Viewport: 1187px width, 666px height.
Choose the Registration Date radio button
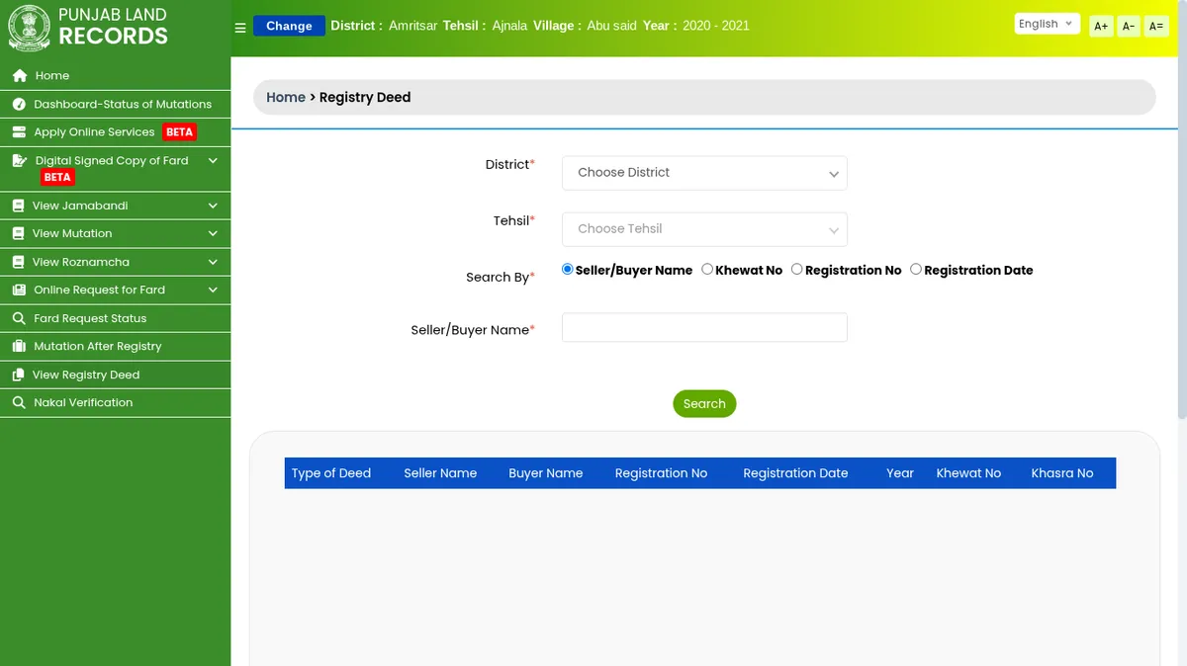click(916, 269)
